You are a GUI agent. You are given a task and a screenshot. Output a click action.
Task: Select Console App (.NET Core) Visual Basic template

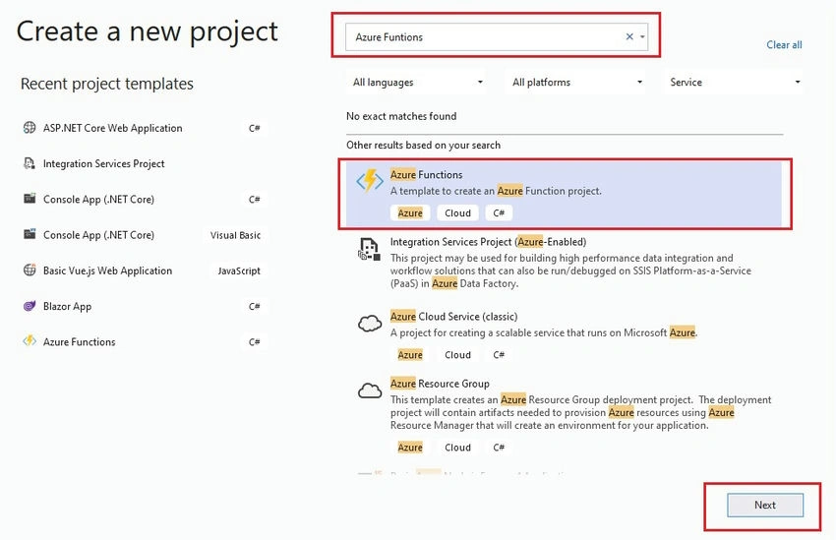click(x=144, y=235)
